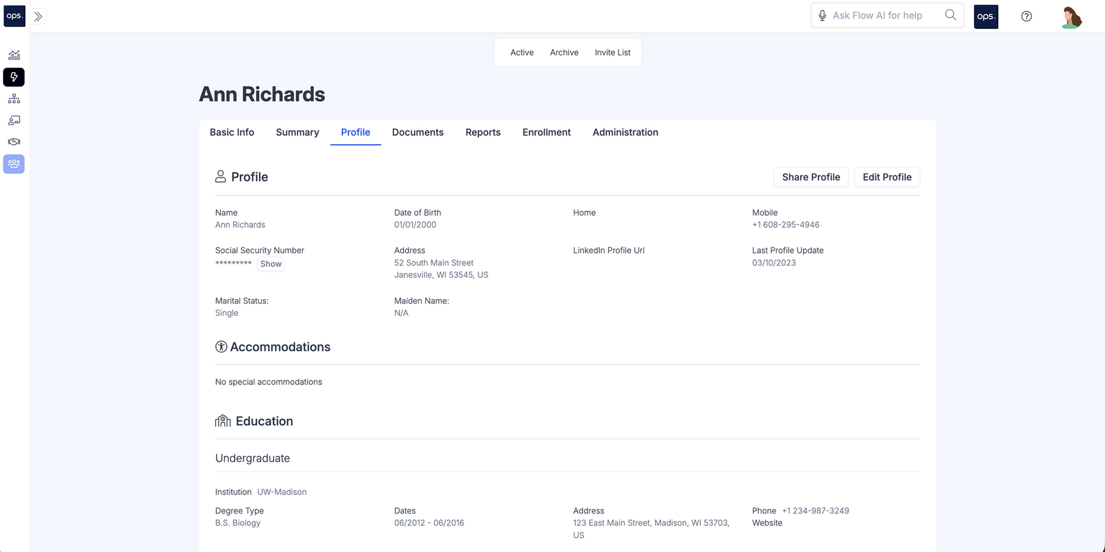The height and width of the screenshot is (552, 1105).
Task: Open the handshake sidebar icon
Action: tap(14, 142)
